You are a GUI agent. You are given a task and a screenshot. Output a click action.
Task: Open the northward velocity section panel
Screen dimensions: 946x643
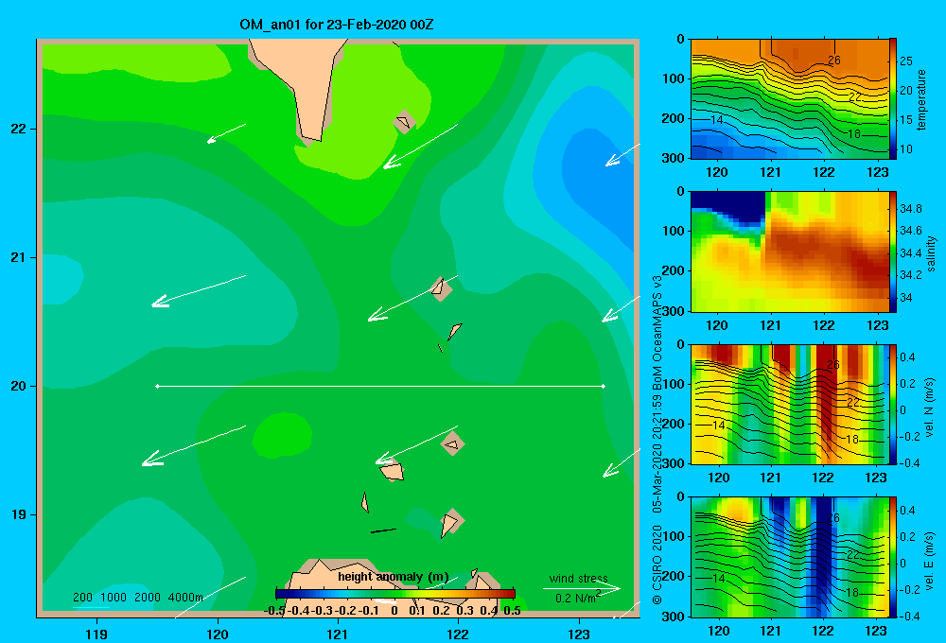coord(790,404)
